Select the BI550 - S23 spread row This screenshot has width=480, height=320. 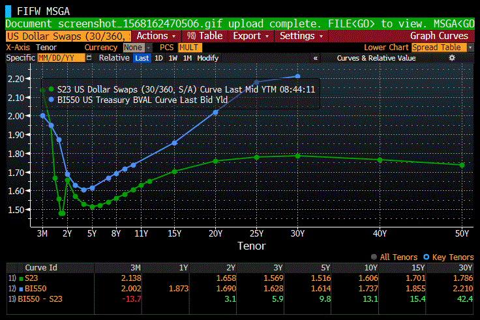pos(240,299)
